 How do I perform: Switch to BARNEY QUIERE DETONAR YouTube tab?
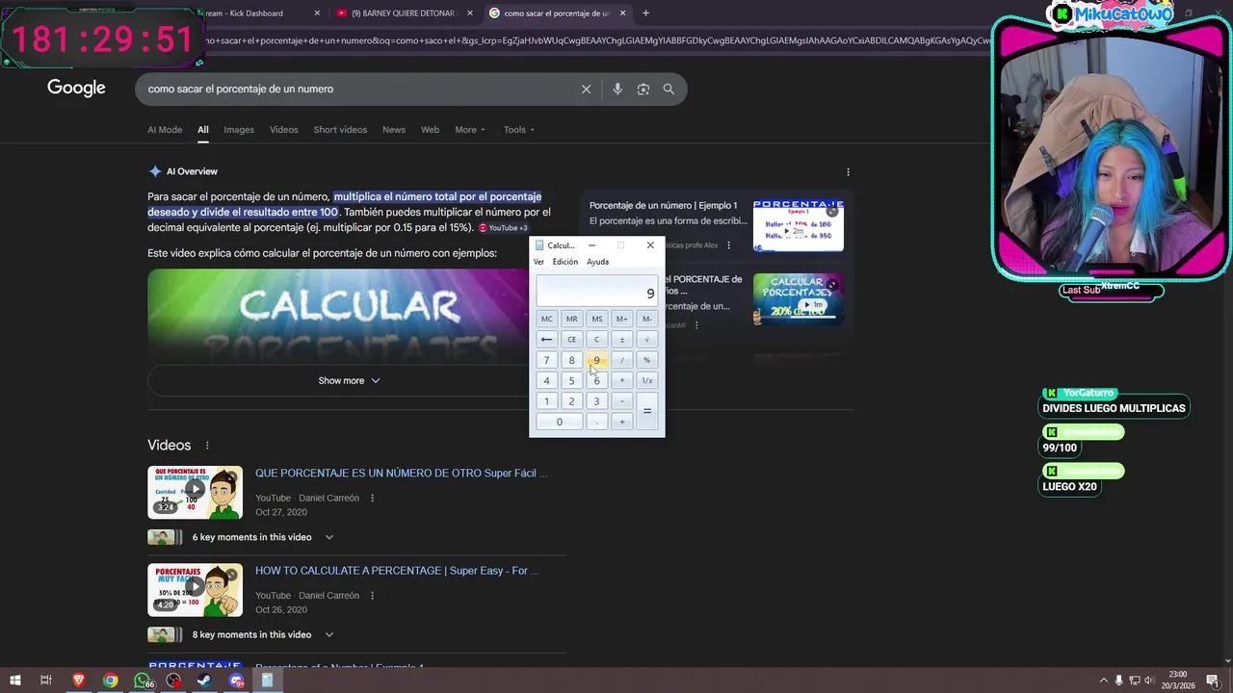tap(403, 13)
